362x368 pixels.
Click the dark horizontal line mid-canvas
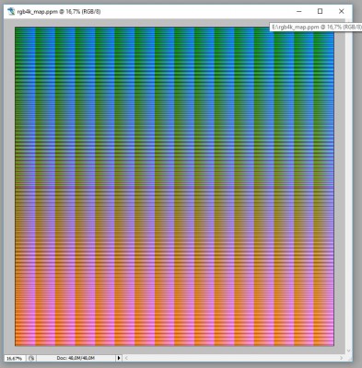click(174, 188)
